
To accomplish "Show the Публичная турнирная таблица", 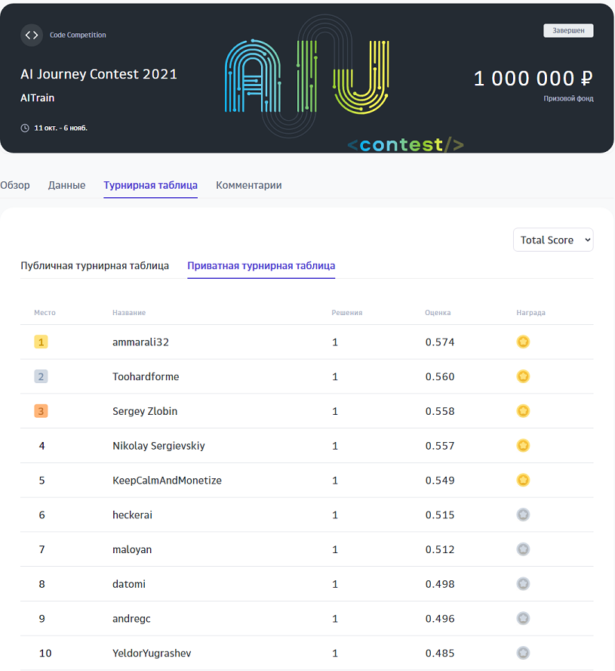I will (95, 266).
